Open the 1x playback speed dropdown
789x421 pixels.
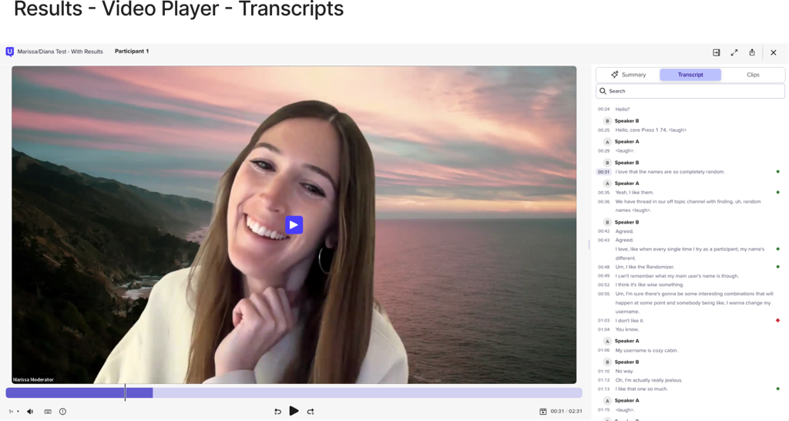14,412
